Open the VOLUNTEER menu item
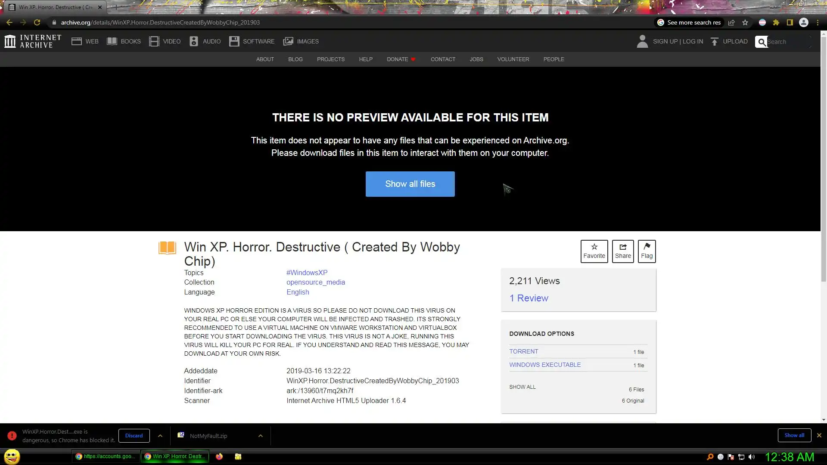 [513, 59]
